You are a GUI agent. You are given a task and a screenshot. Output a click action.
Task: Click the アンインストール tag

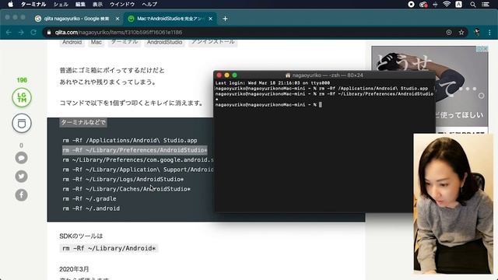pos(212,42)
